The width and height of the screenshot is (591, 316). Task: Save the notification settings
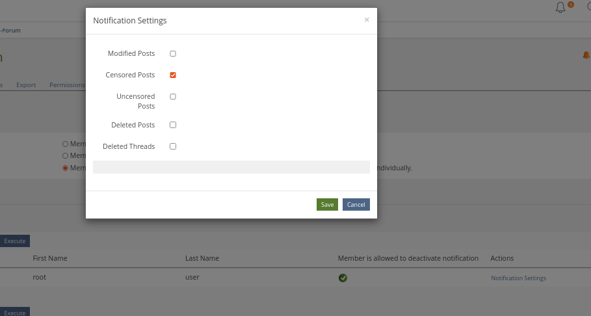[327, 205]
